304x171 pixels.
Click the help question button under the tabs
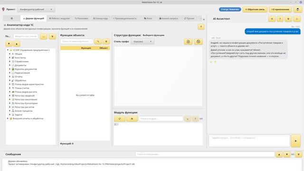pyautogui.click(x=201, y=27)
